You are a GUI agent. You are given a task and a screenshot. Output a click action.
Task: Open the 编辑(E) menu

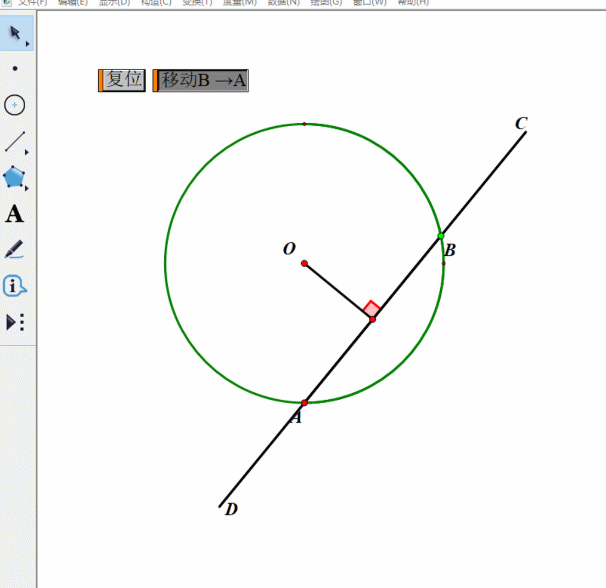tap(73, 2)
